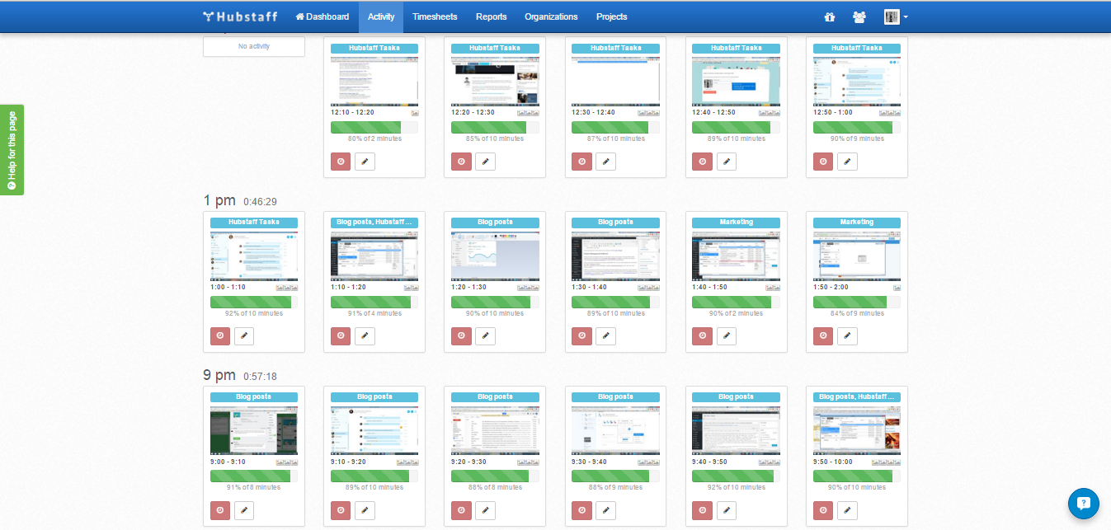This screenshot has width=1111, height=530.
Task: Click red clock button for 9:30 - 9:40
Action: tap(581, 511)
